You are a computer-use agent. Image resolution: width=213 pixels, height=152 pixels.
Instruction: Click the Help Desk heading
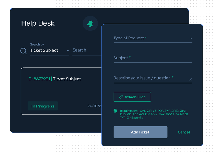pyautogui.click(x=38, y=23)
